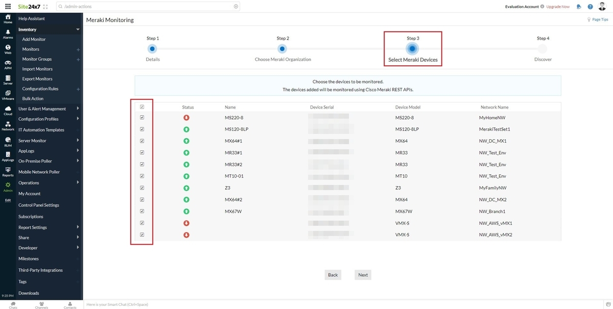Viewport: 613px width, 309px height.
Task: Click the Upgrade Now link
Action: click(558, 7)
